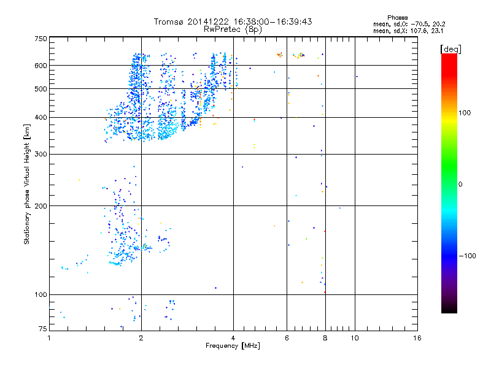Viewport: 491px width, 368px height.
Task: Select the 'RwPretec (8p)' subtitle text
Action: pos(233,29)
